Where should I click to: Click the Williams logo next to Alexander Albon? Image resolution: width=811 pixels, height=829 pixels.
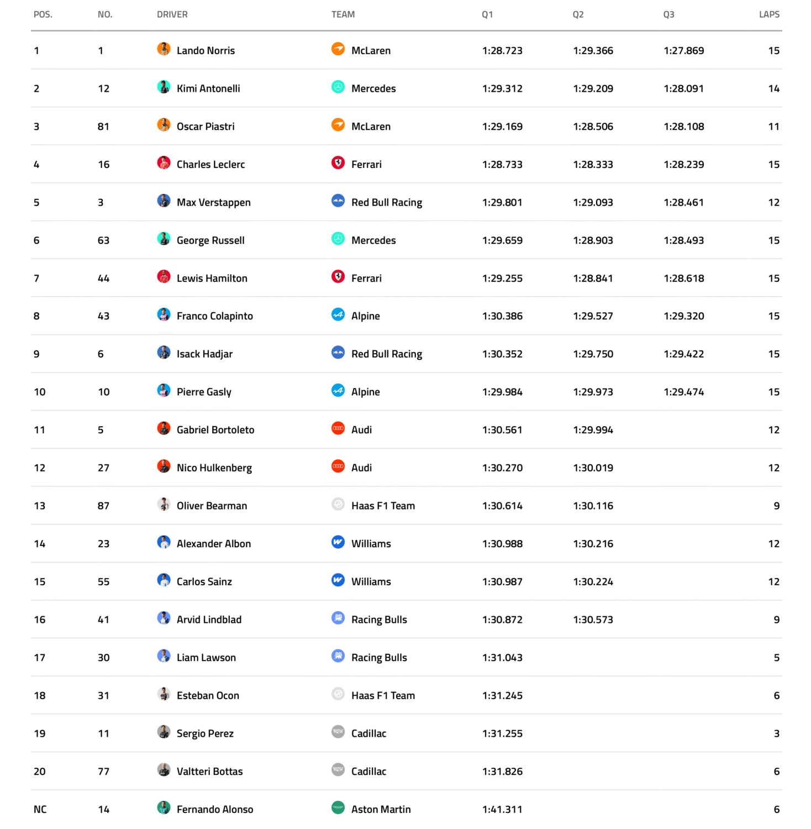coord(338,543)
